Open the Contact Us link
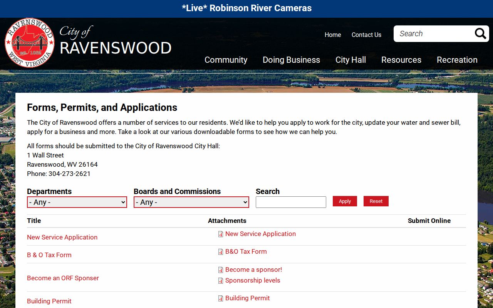The image size is (493, 308). [x=366, y=35]
